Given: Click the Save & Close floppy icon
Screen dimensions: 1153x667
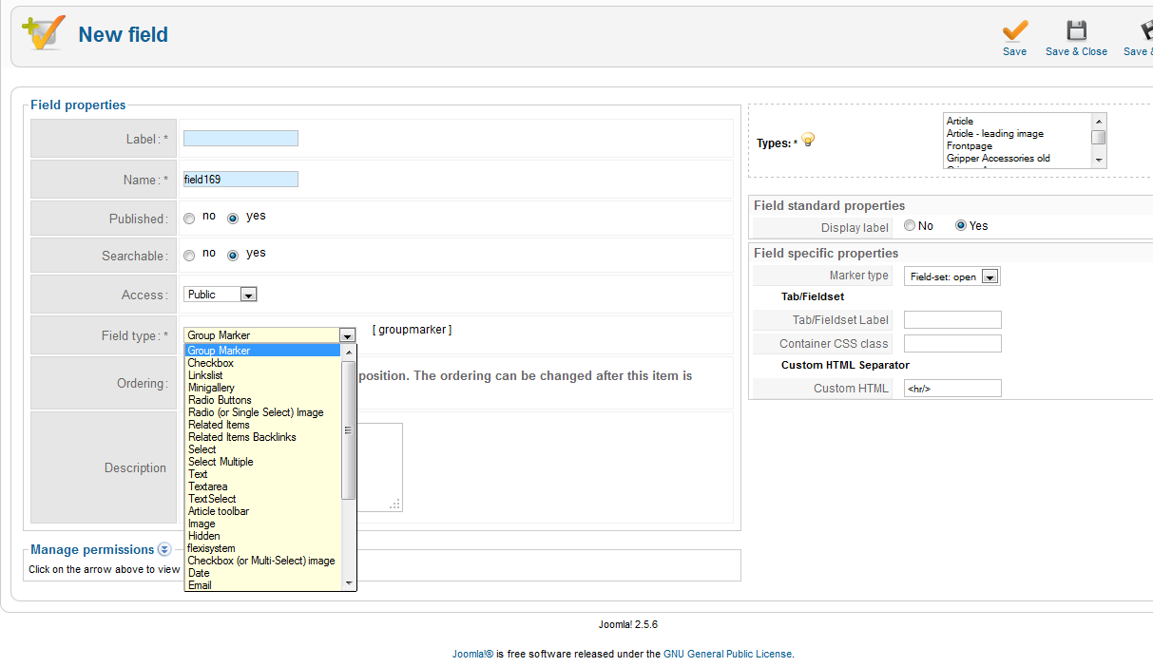Looking at the screenshot, I should (x=1076, y=31).
